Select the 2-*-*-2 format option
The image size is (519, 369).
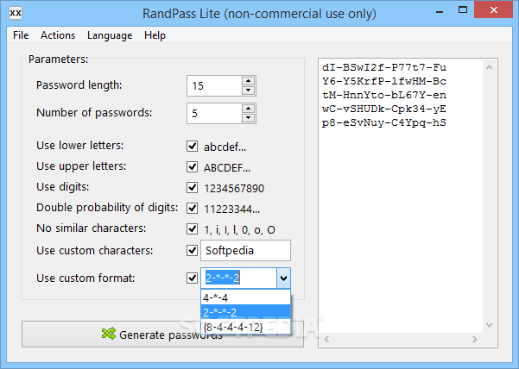(x=245, y=312)
